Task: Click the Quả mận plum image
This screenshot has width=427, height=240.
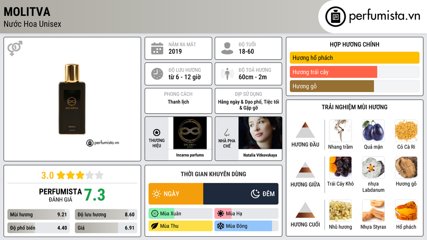Action: (373, 131)
